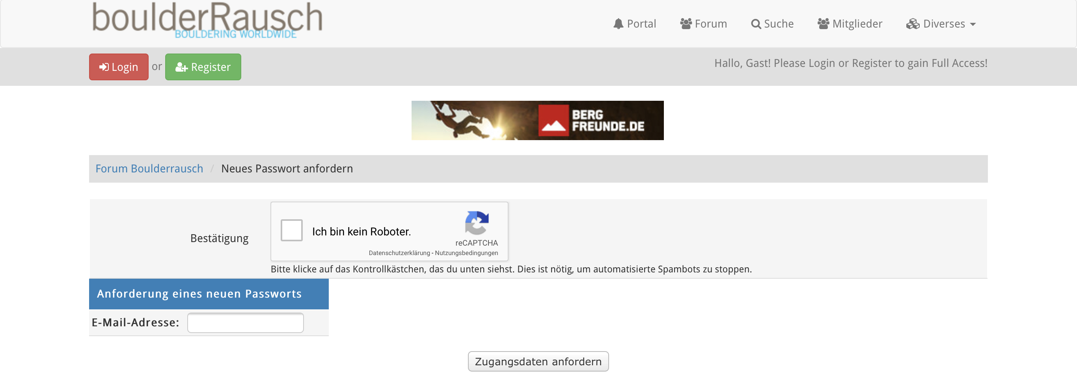Open the Portal menu item
Image resolution: width=1077 pixels, height=383 pixels.
pyautogui.click(x=635, y=24)
